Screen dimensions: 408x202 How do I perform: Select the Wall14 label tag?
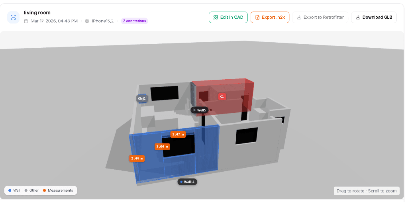pos(187,182)
